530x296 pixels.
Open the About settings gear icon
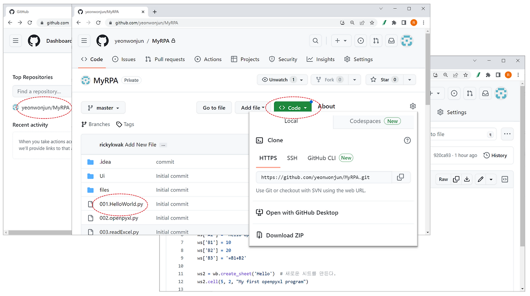[413, 106]
